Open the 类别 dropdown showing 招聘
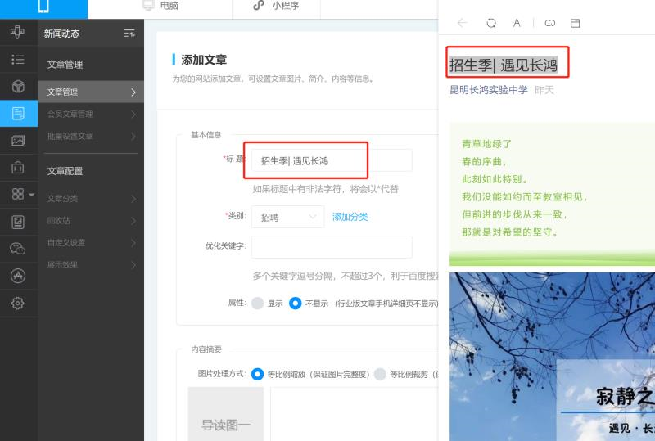 tap(287, 217)
